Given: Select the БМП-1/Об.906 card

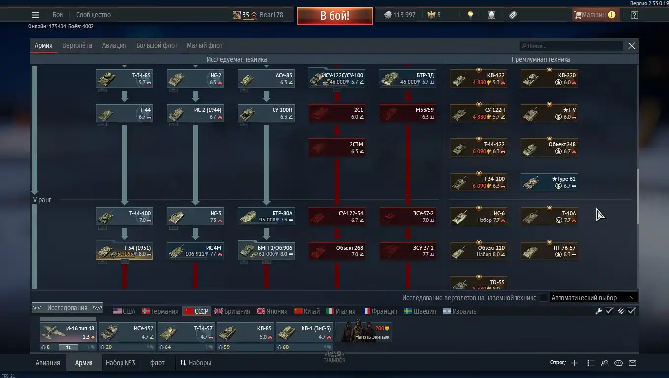Looking at the screenshot, I should (266, 251).
